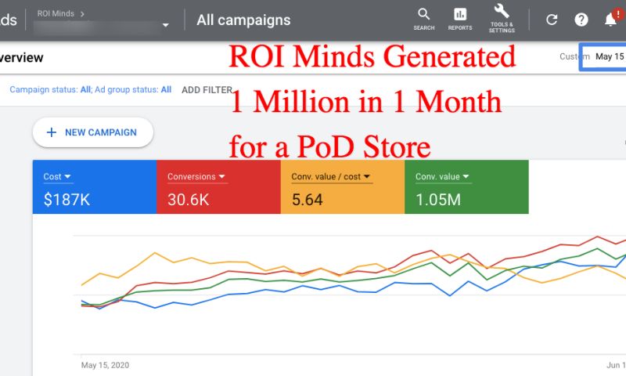Image resolution: width=626 pixels, height=376 pixels.
Task: Edit the Campaign status: All filter
Action: point(50,90)
